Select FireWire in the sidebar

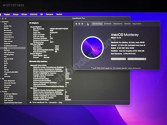point(7,44)
